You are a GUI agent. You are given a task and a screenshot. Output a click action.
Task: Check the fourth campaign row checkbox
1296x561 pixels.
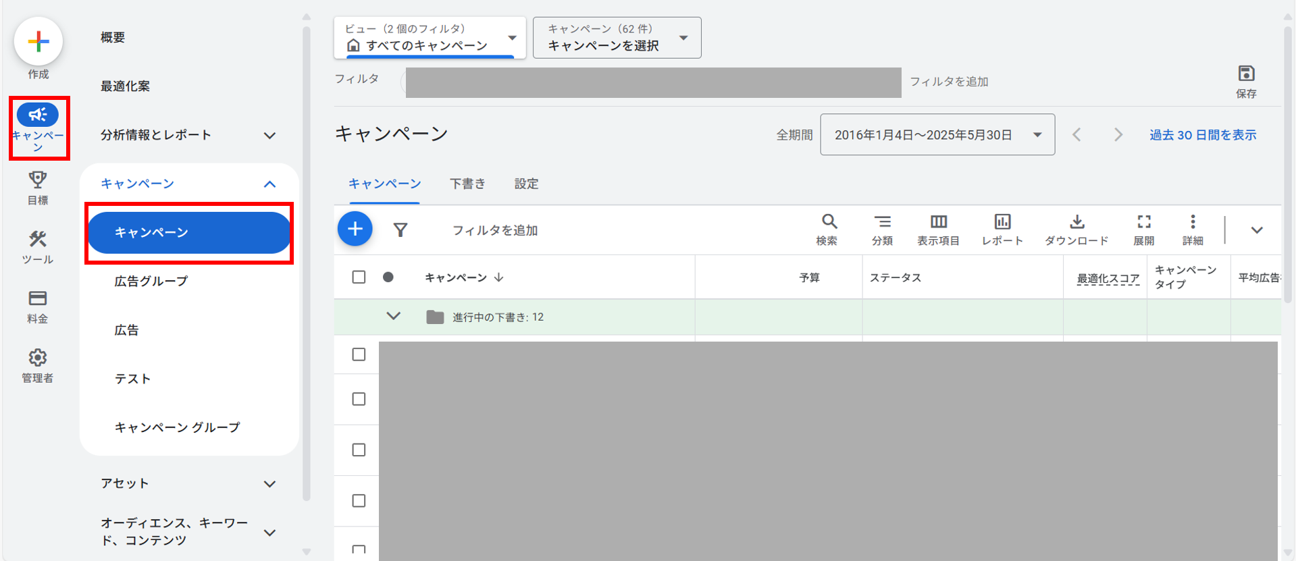coord(359,500)
